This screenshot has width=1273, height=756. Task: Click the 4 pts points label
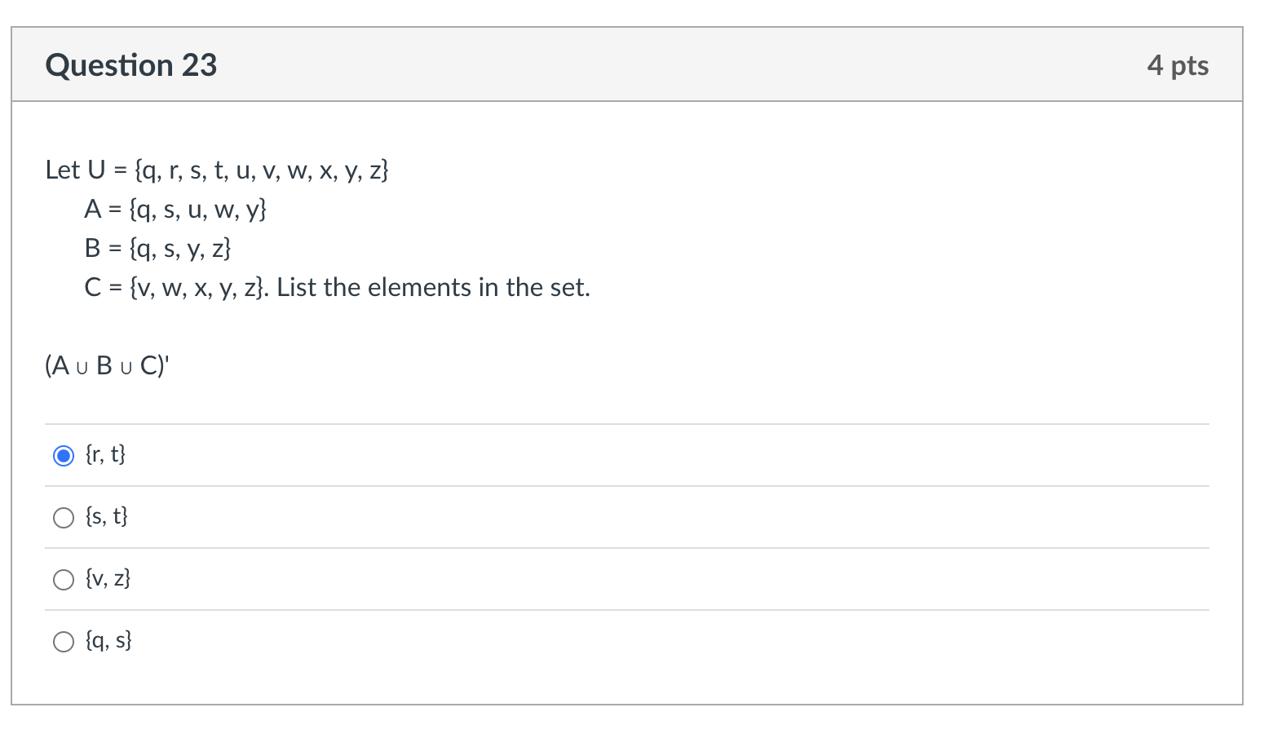1177,65
